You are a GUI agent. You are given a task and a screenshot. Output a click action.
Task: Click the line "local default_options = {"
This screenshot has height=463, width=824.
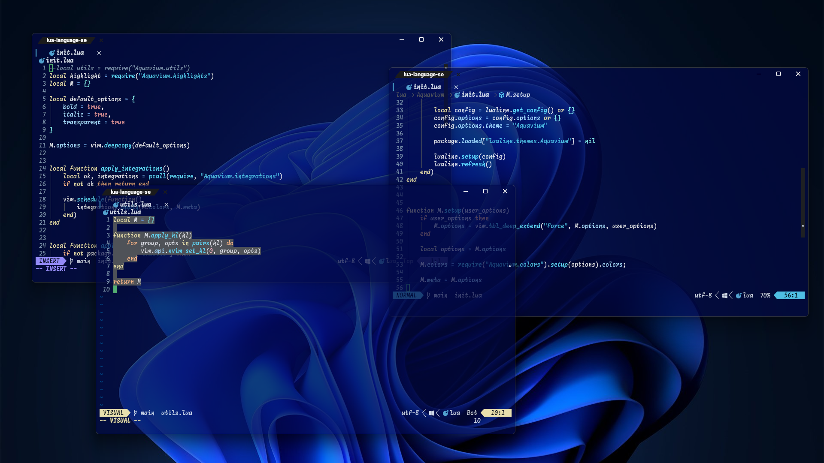click(92, 99)
